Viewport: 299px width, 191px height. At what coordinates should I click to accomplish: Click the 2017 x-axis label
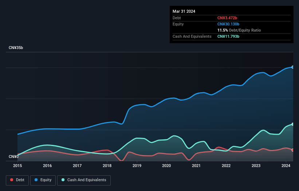77,166
